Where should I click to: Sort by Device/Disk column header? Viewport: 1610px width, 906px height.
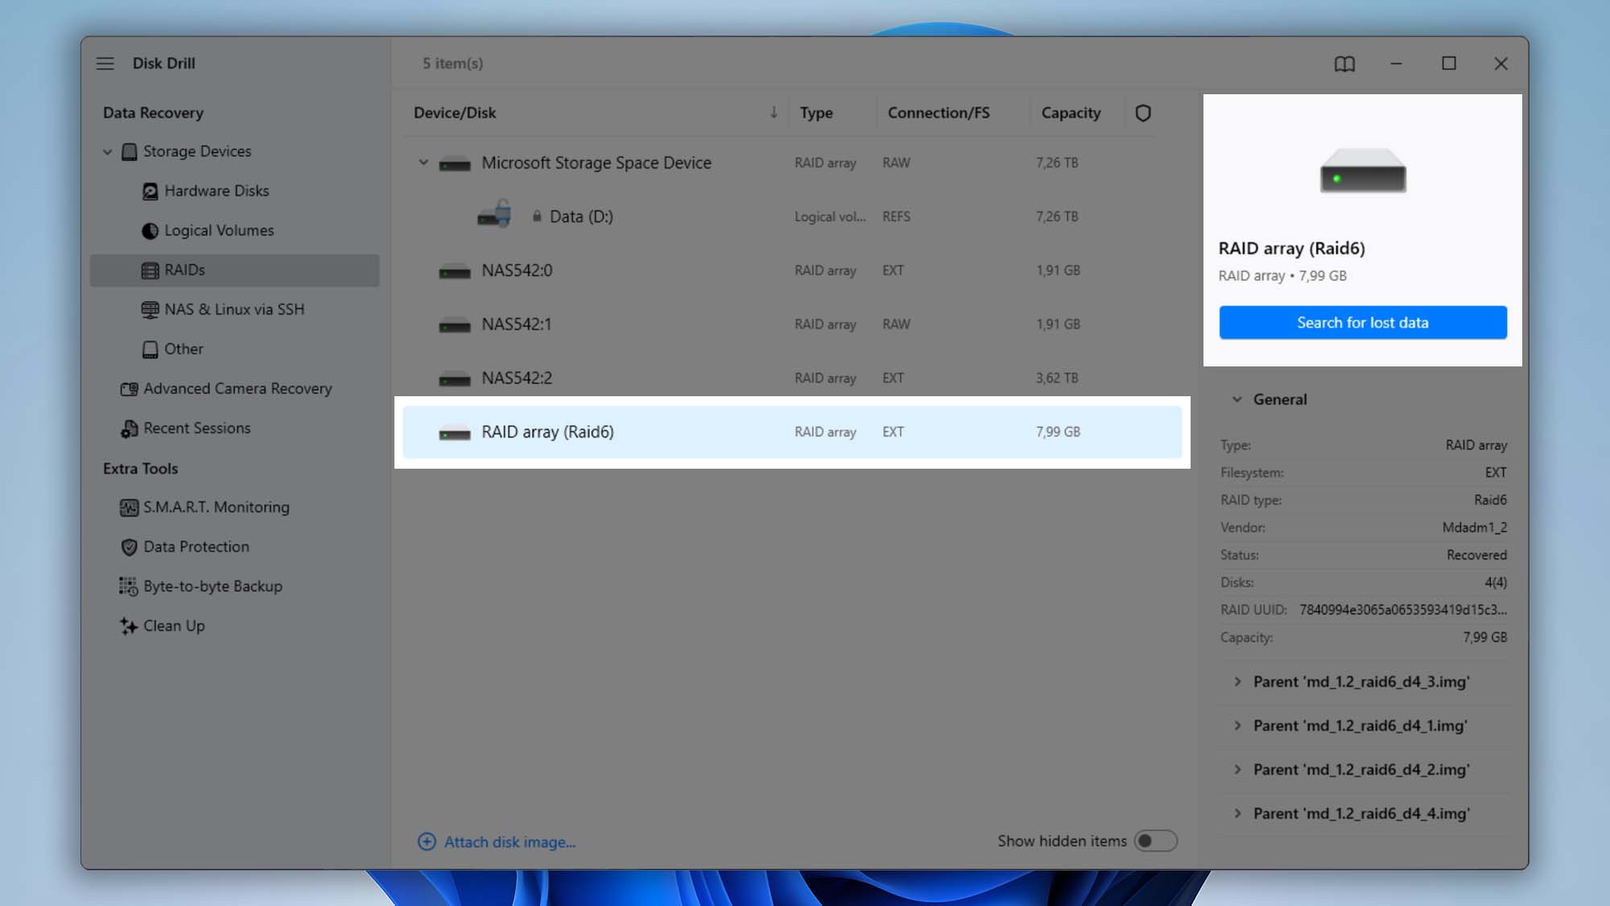(455, 113)
